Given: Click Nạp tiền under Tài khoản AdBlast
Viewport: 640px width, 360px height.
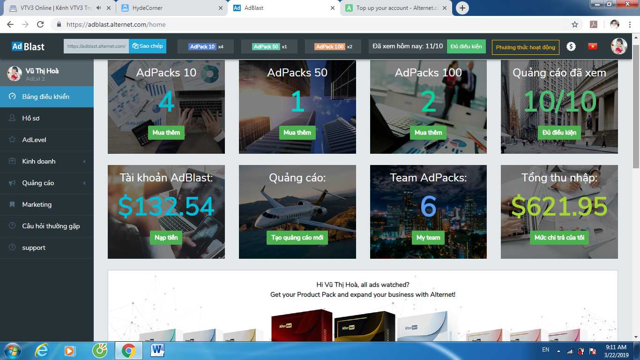Looking at the screenshot, I should pos(166,238).
